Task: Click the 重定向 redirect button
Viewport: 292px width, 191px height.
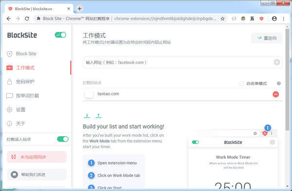Action: pyautogui.click(x=267, y=38)
